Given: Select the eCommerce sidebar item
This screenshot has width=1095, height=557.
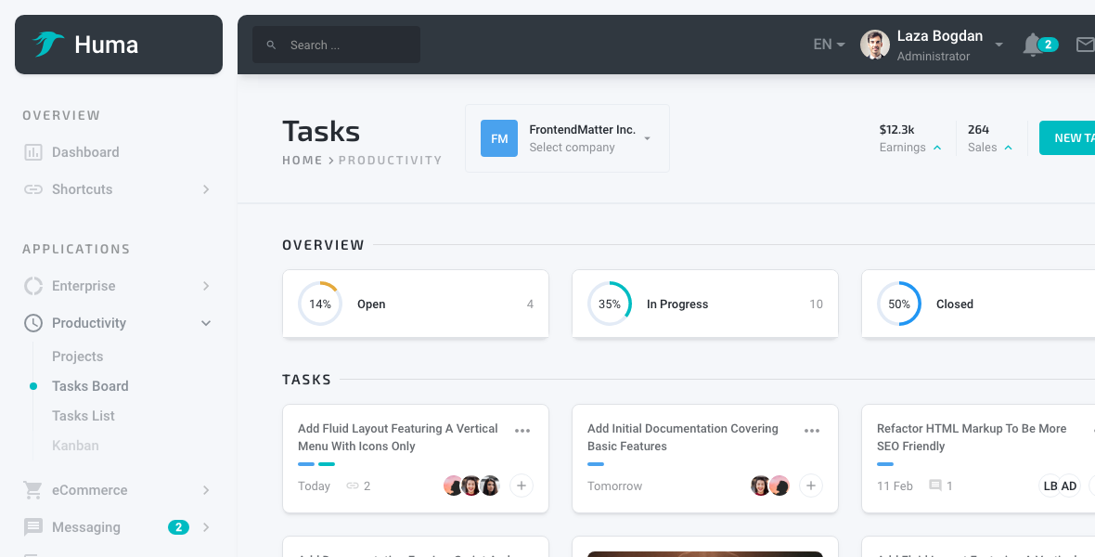Looking at the screenshot, I should (x=89, y=490).
